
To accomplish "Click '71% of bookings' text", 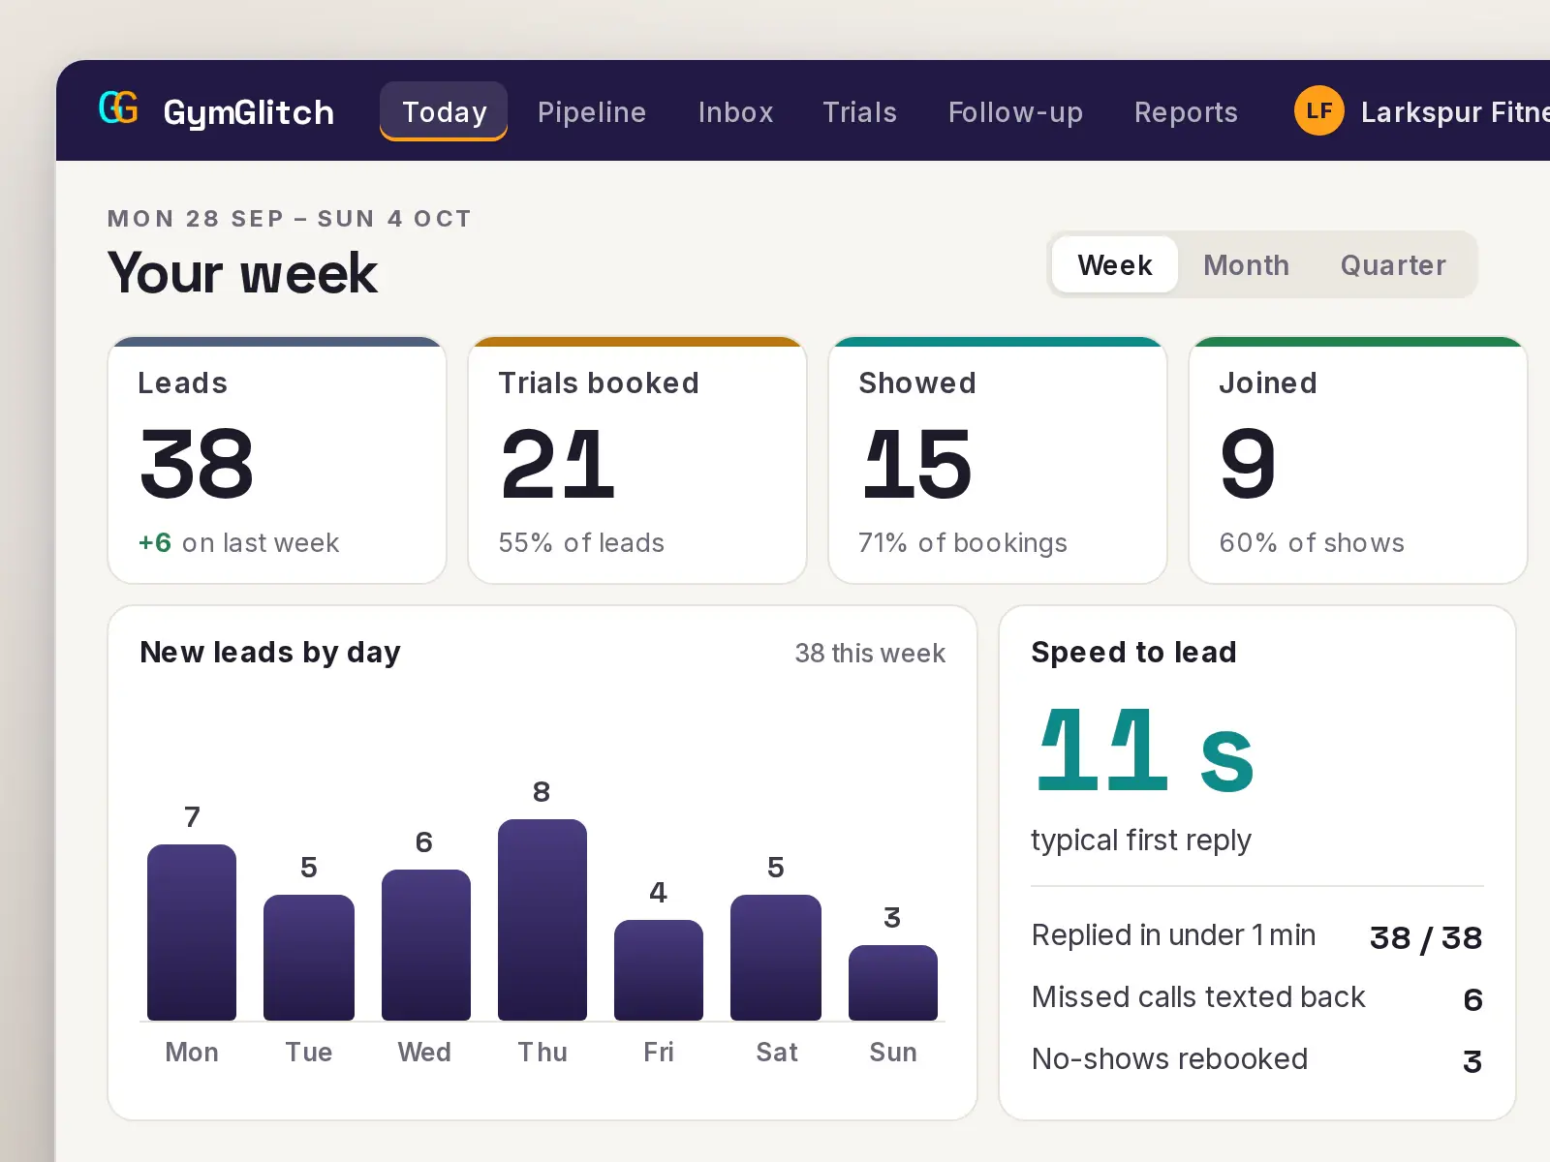I will pos(963,542).
